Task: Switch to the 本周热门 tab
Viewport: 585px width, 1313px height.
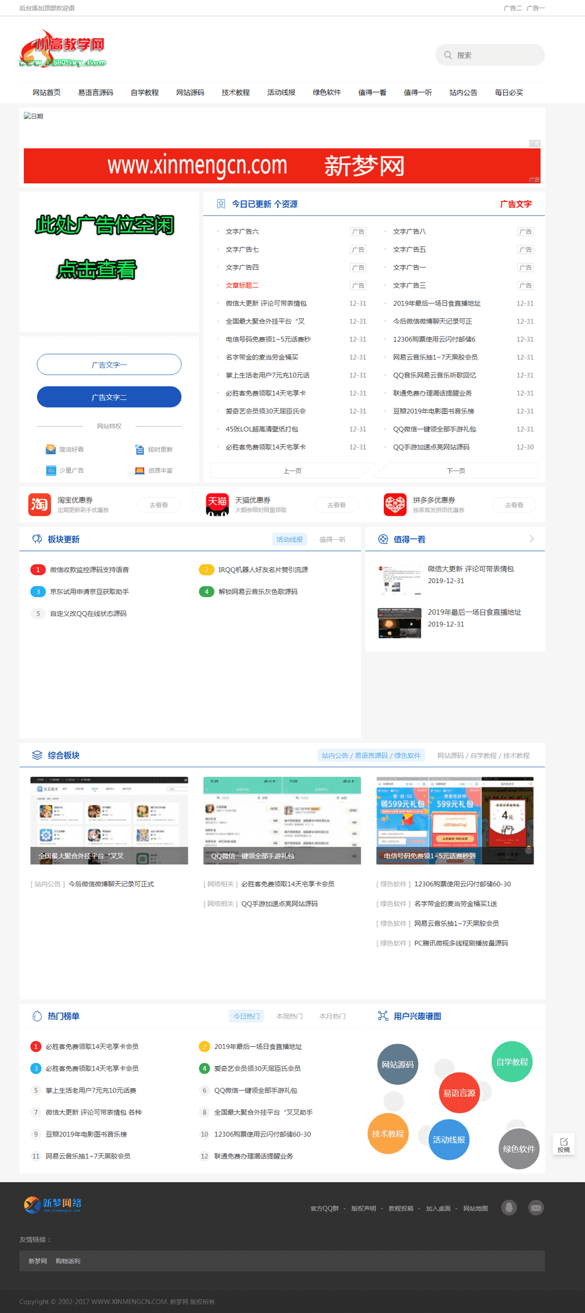Action: [x=290, y=1016]
